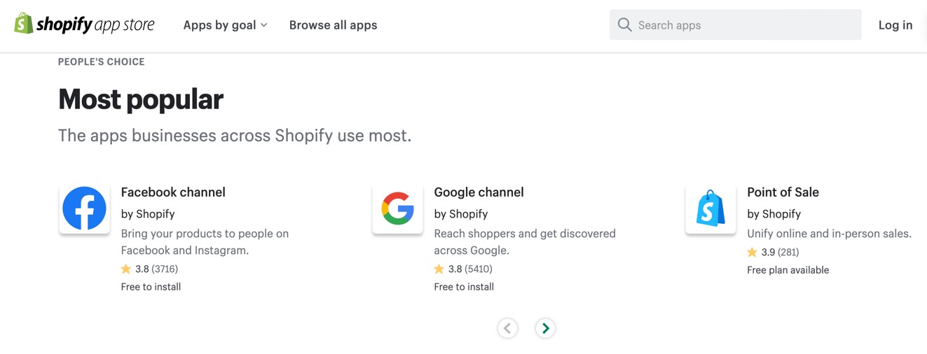The image size is (927, 354).
Task: Click the Most popular heading
Action: point(141,99)
